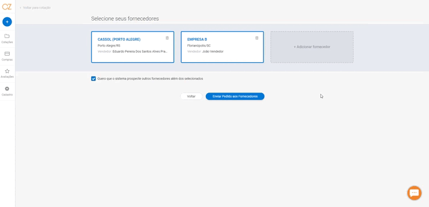
Task: Click the Florianópolis/SC location text
Action: coord(199,45)
